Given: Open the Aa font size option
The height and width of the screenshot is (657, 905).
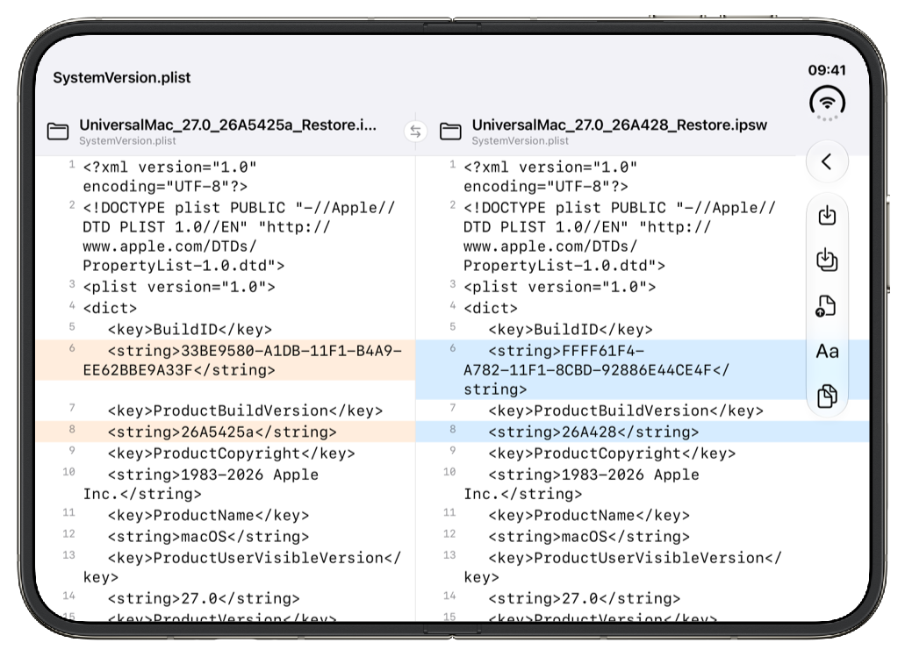Looking at the screenshot, I should pyautogui.click(x=827, y=351).
